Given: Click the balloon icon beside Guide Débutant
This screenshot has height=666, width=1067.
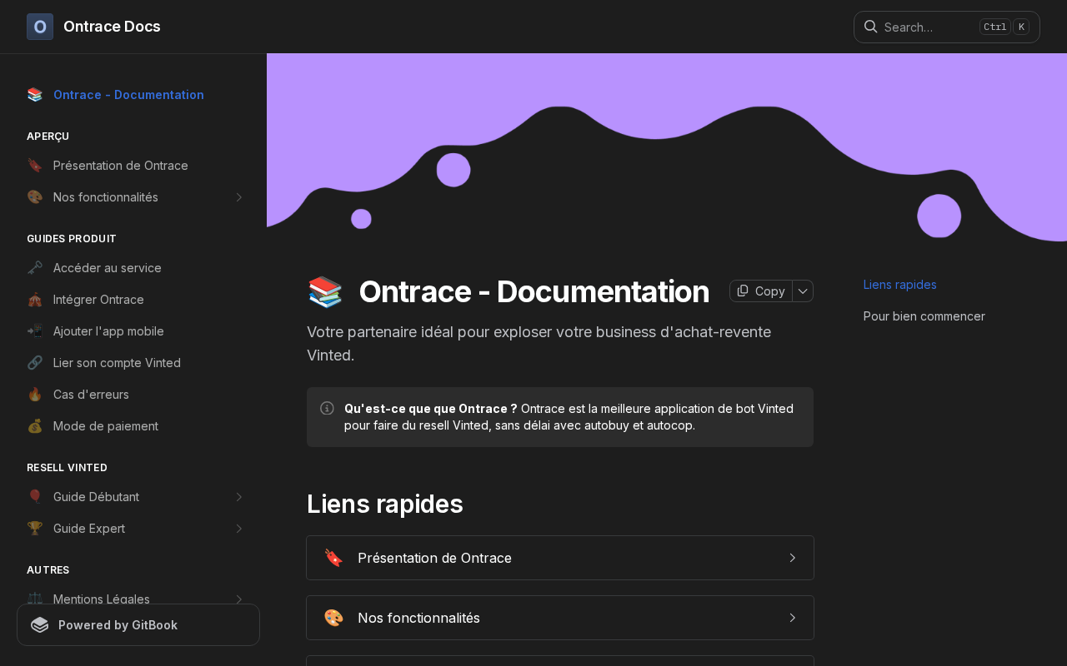Looking at the screenshot, I should coord(35,497).
